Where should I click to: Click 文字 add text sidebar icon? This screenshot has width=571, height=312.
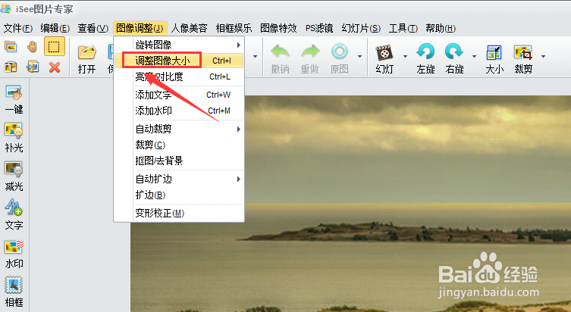[x=14, y=215]
